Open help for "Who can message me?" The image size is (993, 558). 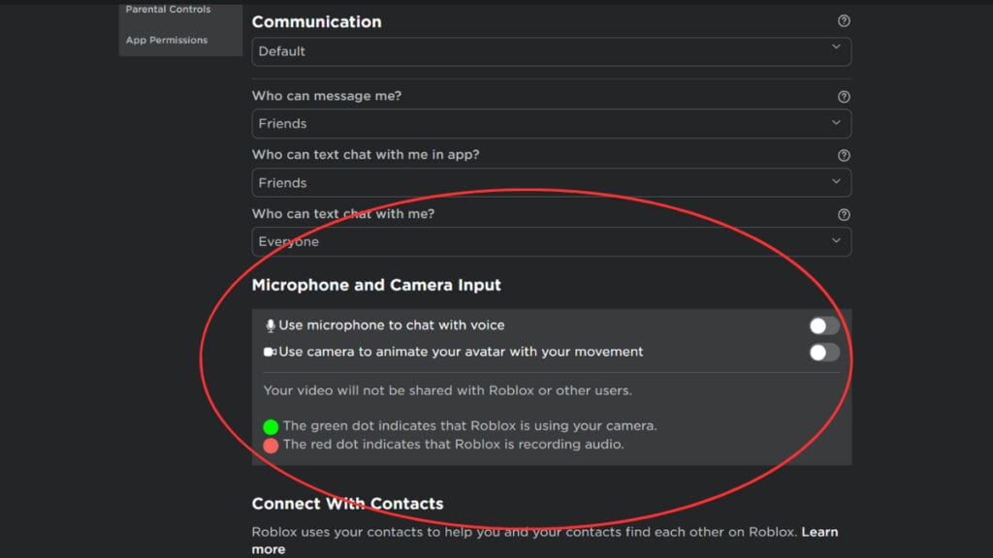844,96
